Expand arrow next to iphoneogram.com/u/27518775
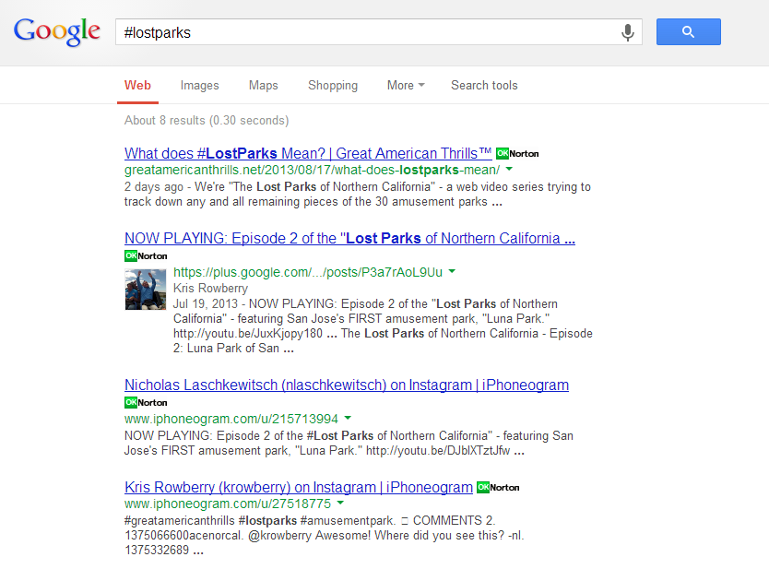The image size is (769, 569). 340,504
